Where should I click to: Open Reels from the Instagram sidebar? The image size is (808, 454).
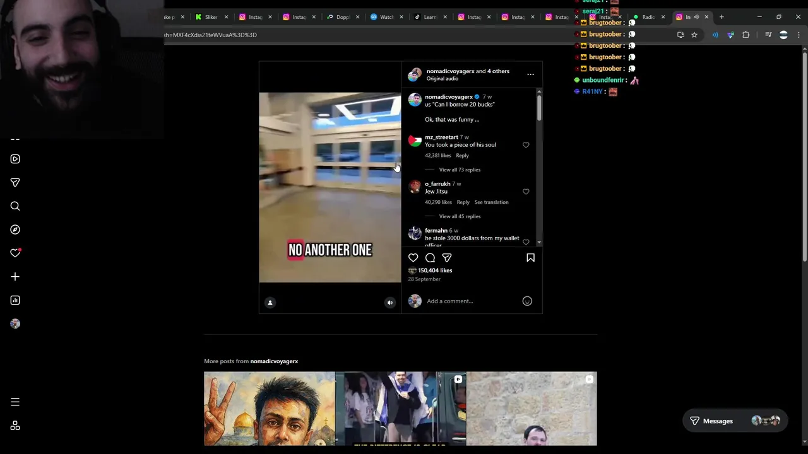pos(15,159)
